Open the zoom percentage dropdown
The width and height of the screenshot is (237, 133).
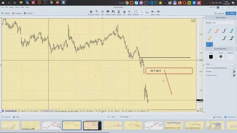pos(114,117)
